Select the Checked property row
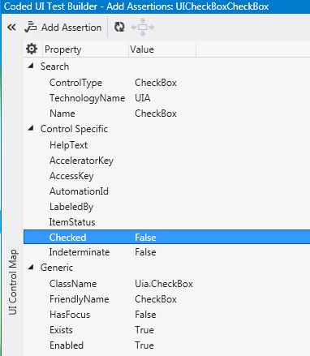This screenshot has width=310, height=356. [x=166, y=237]
